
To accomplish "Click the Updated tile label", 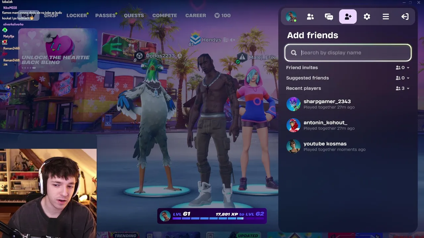I will (x=248, y=235).
